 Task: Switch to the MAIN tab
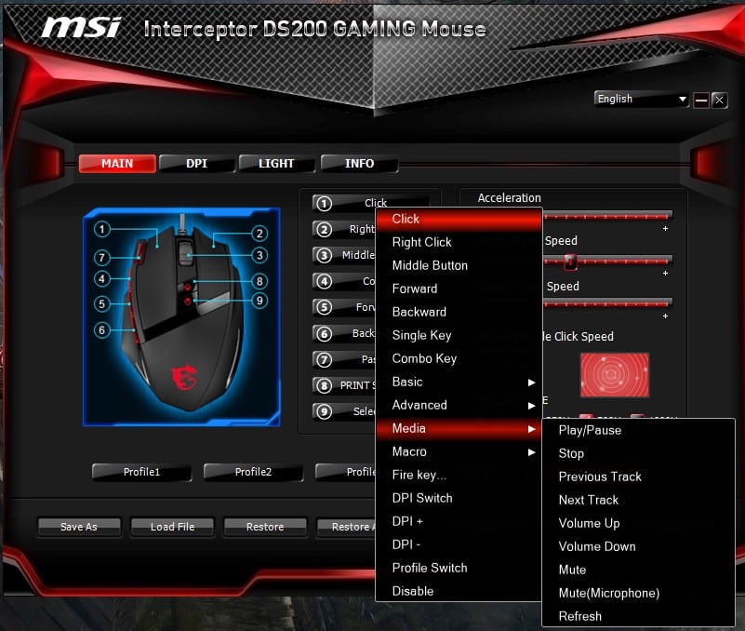click(x=117, y=164)
